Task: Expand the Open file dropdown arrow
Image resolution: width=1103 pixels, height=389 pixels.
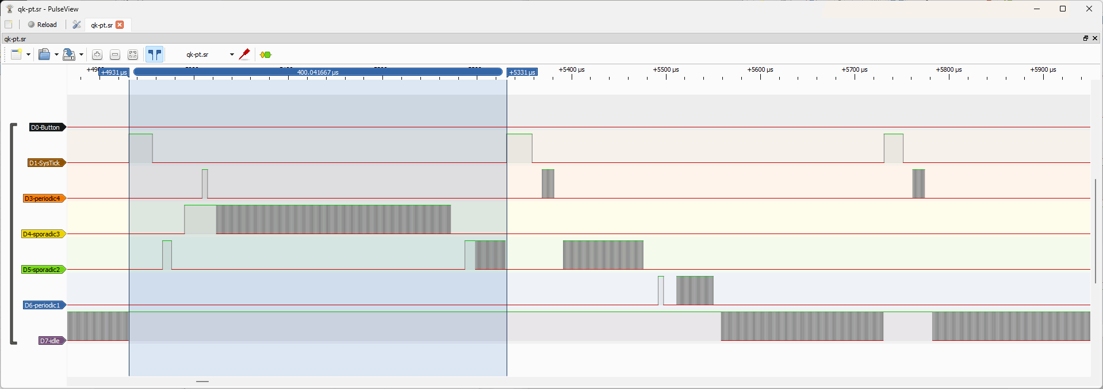Action: [56, 55]
